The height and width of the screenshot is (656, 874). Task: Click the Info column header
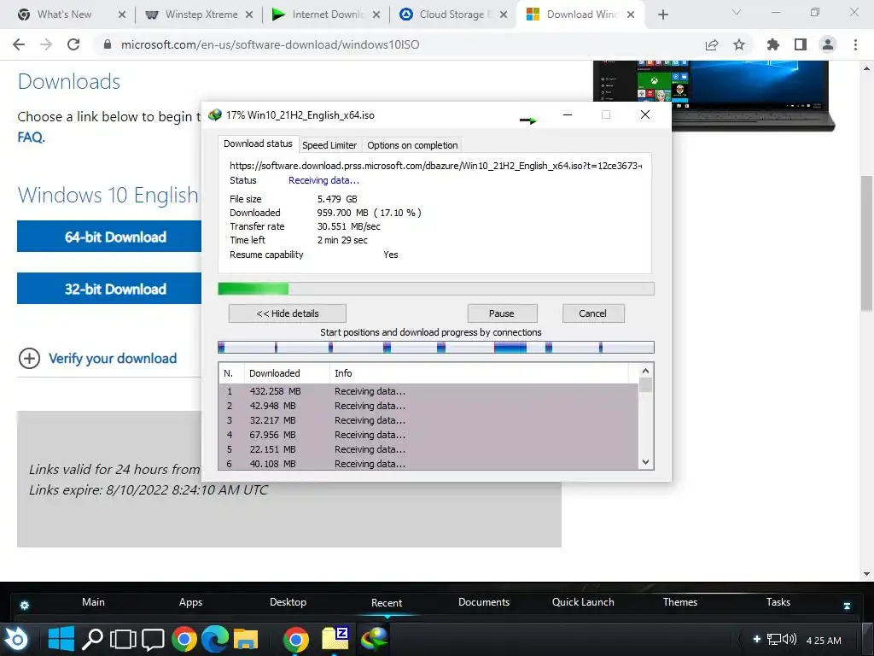(x=478, y=373)
